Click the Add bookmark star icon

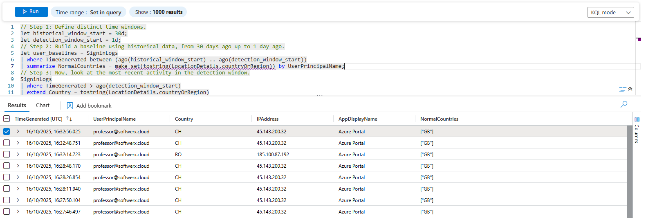(x=70, y=106)
